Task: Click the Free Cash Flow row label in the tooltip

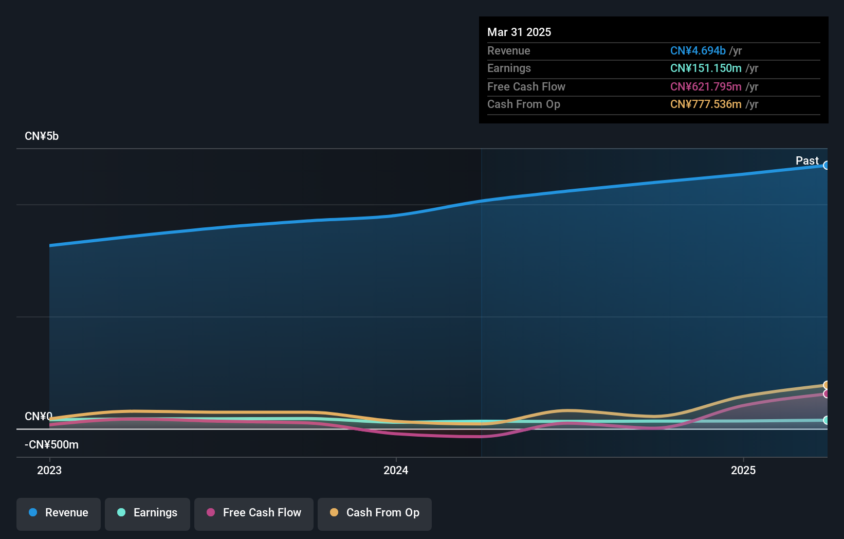Action: click(526, 86)
